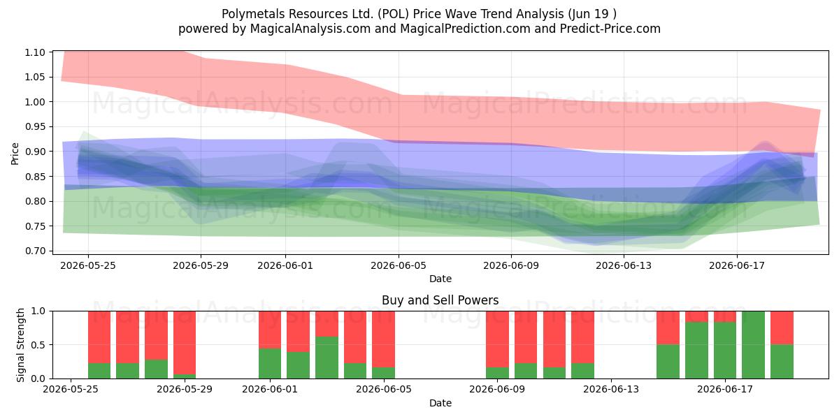Click the 0.70 price axis tick
Image resolution: width=839 pixels, height=419 pixels.
tap(35, 251)
